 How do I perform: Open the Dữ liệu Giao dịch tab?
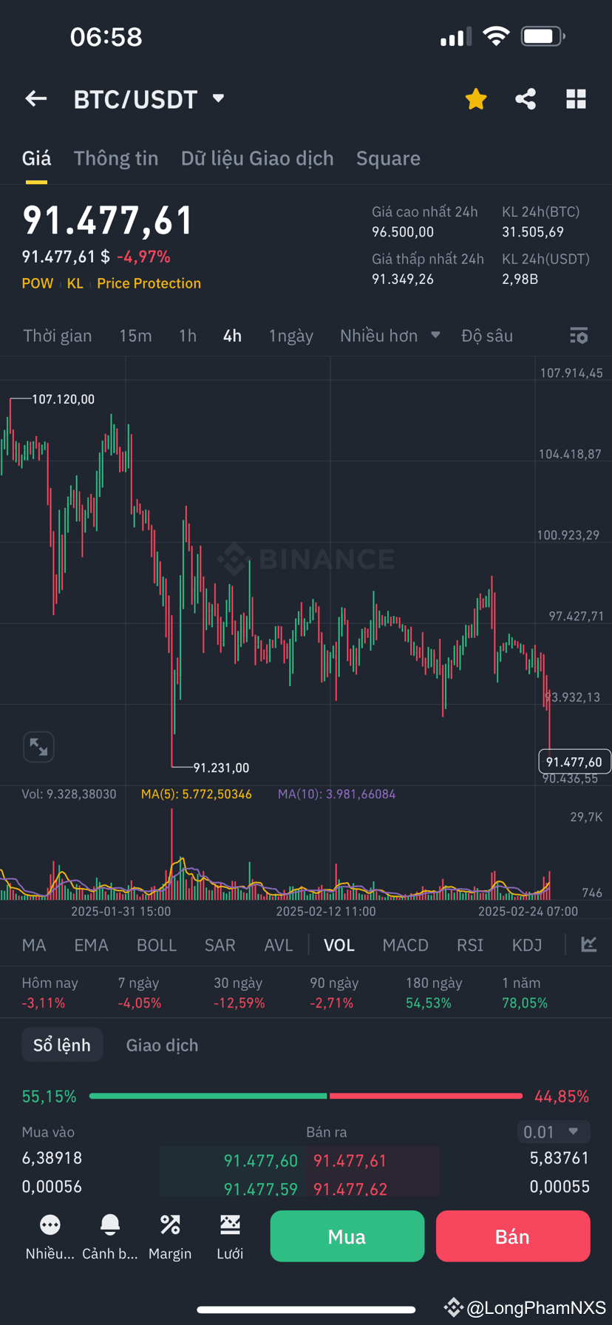point(257,158)
